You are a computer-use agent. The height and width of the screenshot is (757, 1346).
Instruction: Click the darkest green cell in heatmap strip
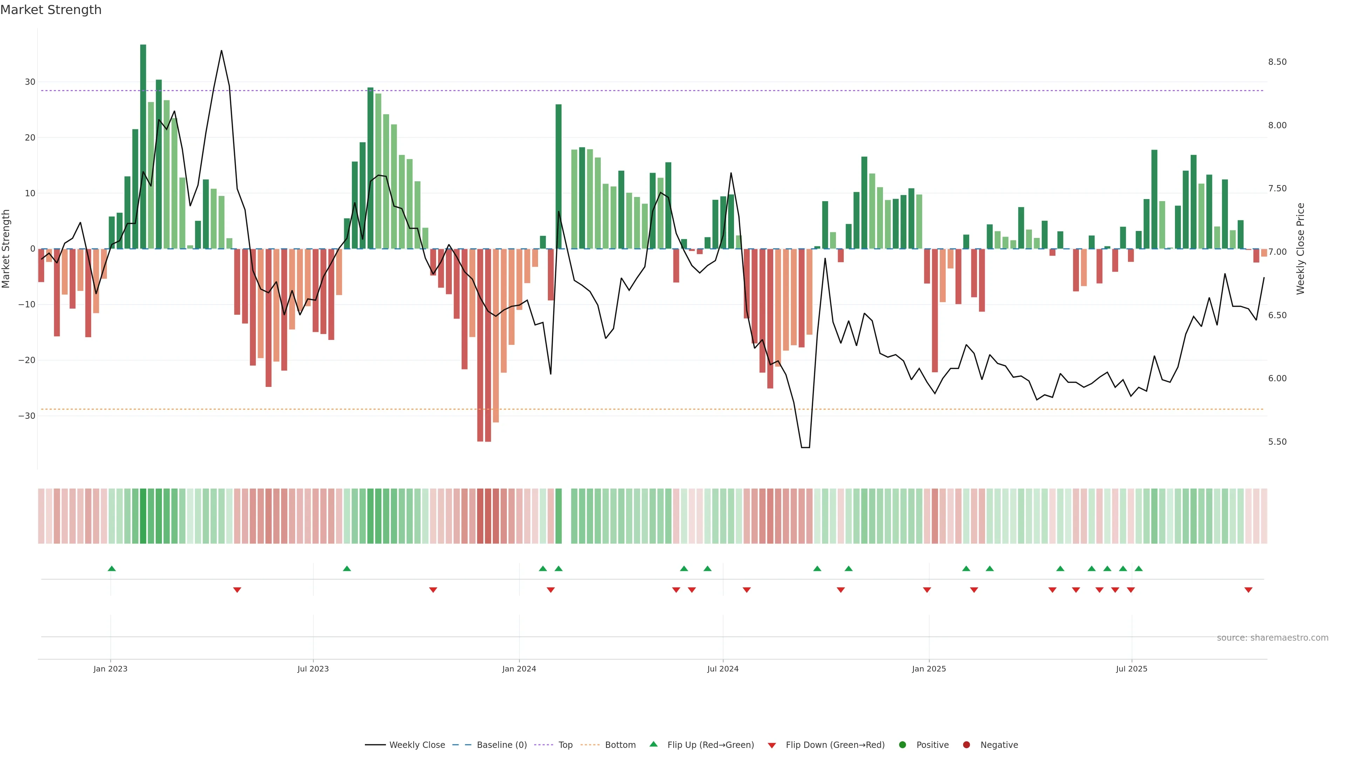point(143,516)
